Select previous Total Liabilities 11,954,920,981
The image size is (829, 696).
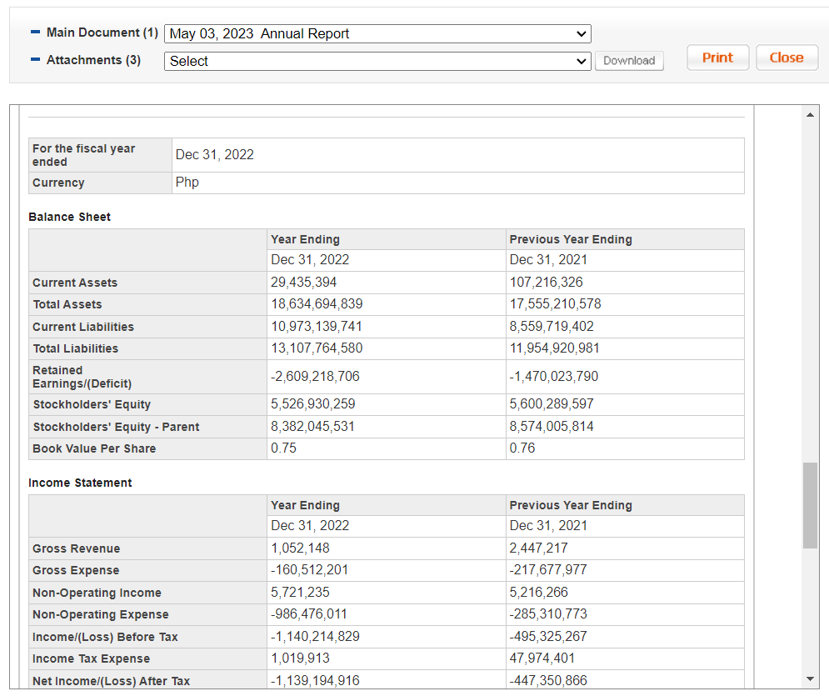point(555,348)
